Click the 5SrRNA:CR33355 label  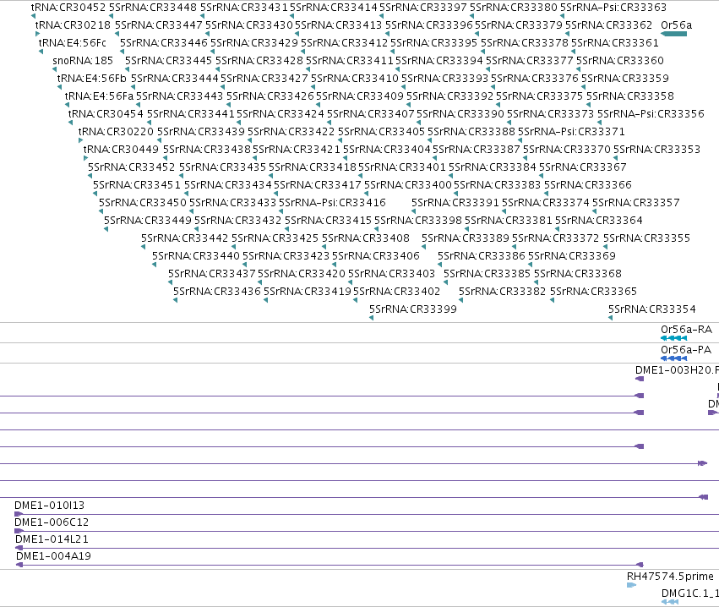pyautogui.click(x=646, y=238)
